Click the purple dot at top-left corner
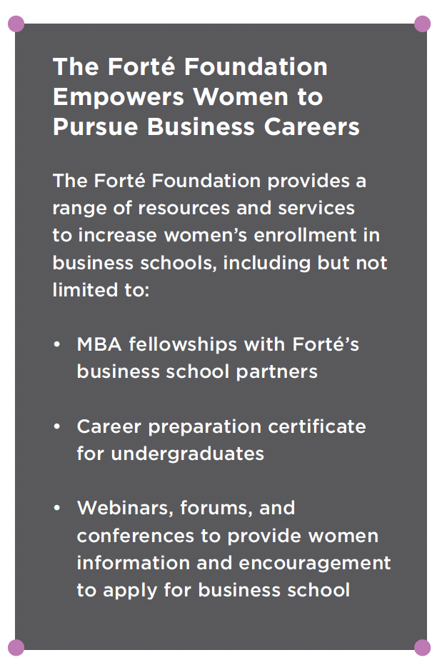 [x=16, y=24]
